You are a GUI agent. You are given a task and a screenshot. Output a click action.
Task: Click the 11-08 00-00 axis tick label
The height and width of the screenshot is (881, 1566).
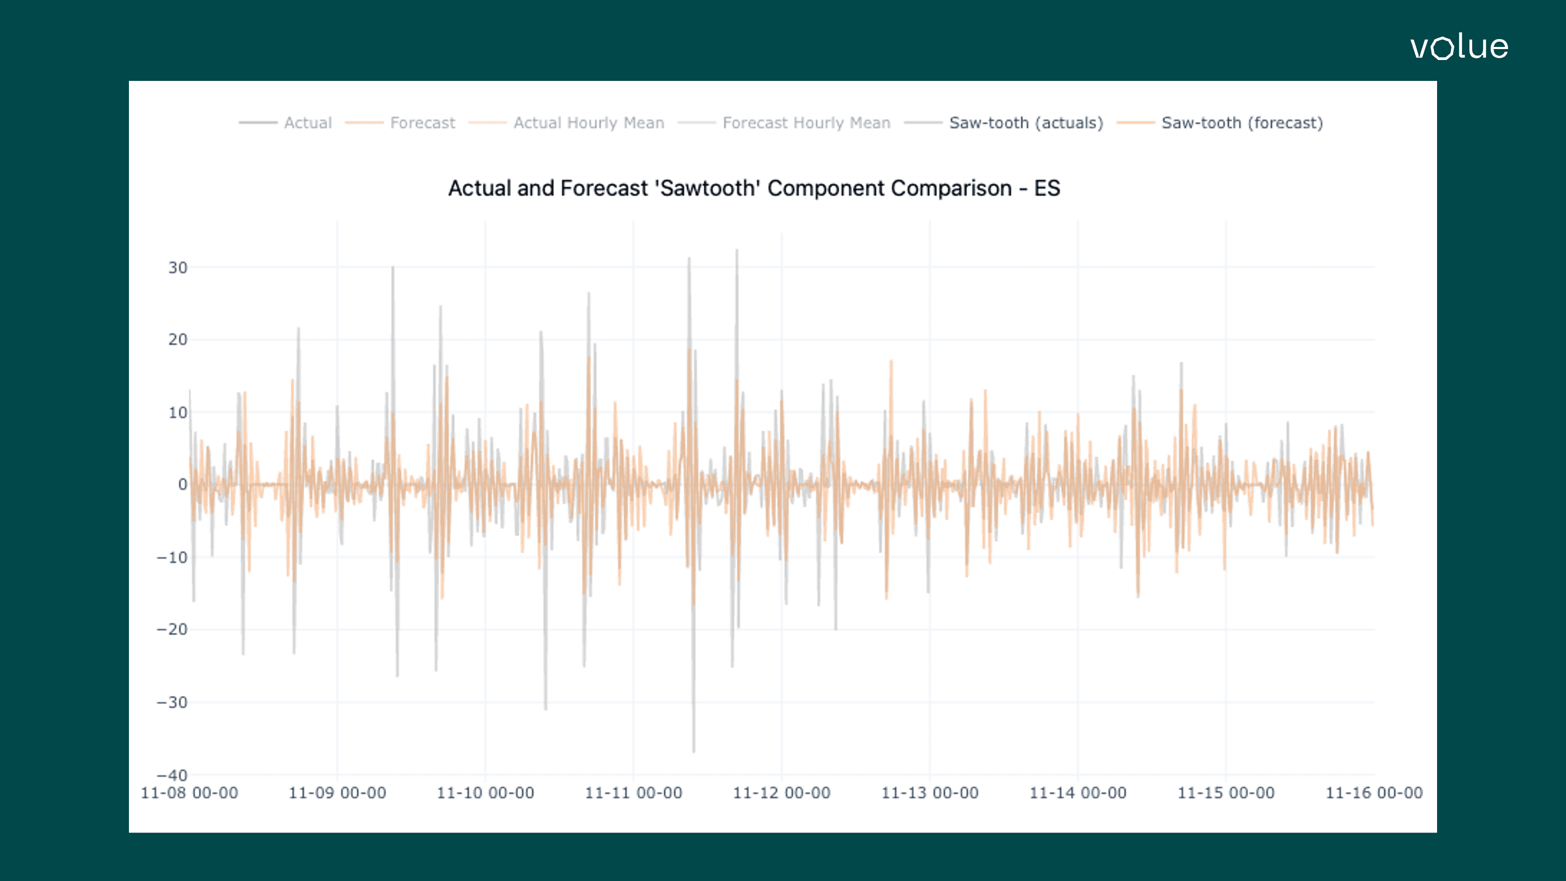pyautogui.click(x=191, y=793)
